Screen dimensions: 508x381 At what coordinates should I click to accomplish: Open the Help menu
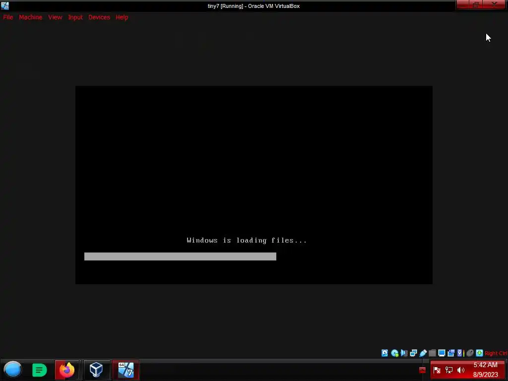122,17
